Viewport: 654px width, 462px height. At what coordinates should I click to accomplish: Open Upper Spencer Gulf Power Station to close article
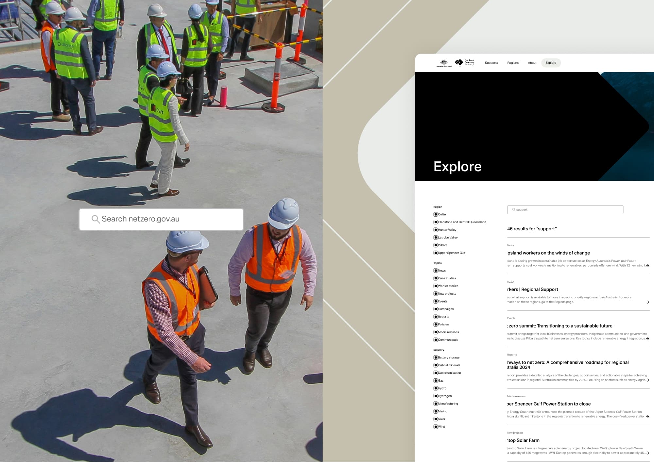tap(549, 404)
